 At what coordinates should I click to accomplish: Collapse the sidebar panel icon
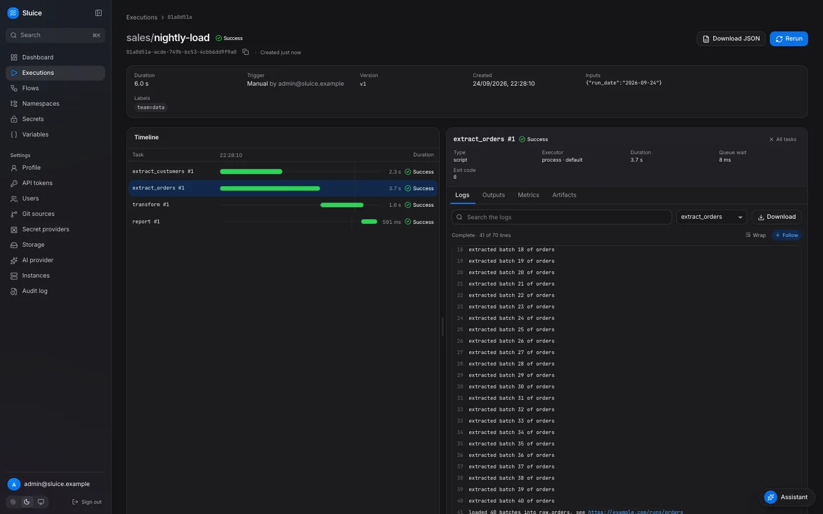(98, 13)
